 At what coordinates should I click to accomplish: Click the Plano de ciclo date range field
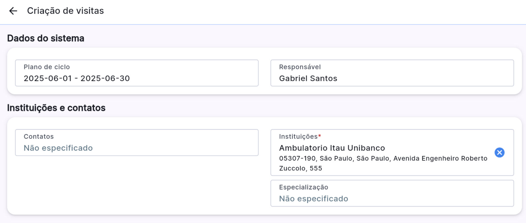(137, 73)
